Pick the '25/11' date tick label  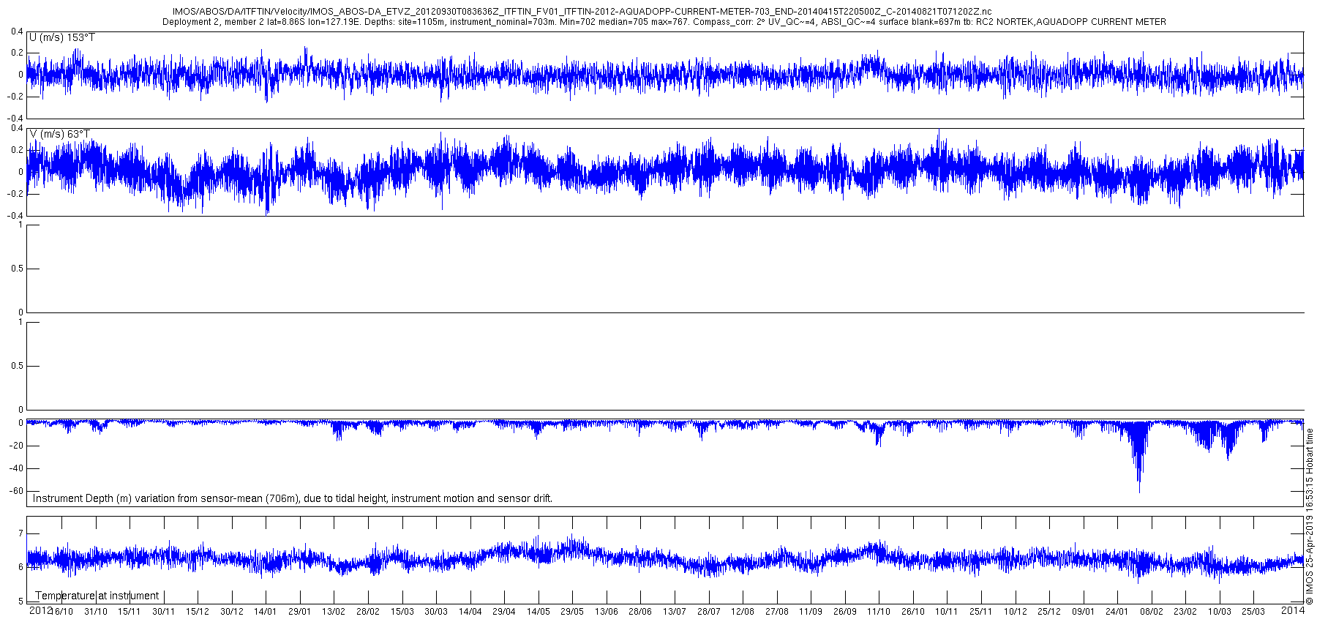[x=981, y=612]
